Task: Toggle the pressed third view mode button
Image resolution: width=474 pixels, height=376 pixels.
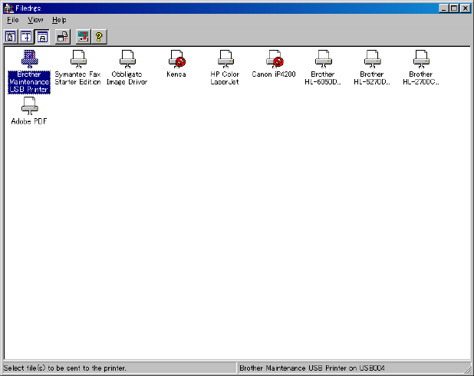Action: [42, 36]
